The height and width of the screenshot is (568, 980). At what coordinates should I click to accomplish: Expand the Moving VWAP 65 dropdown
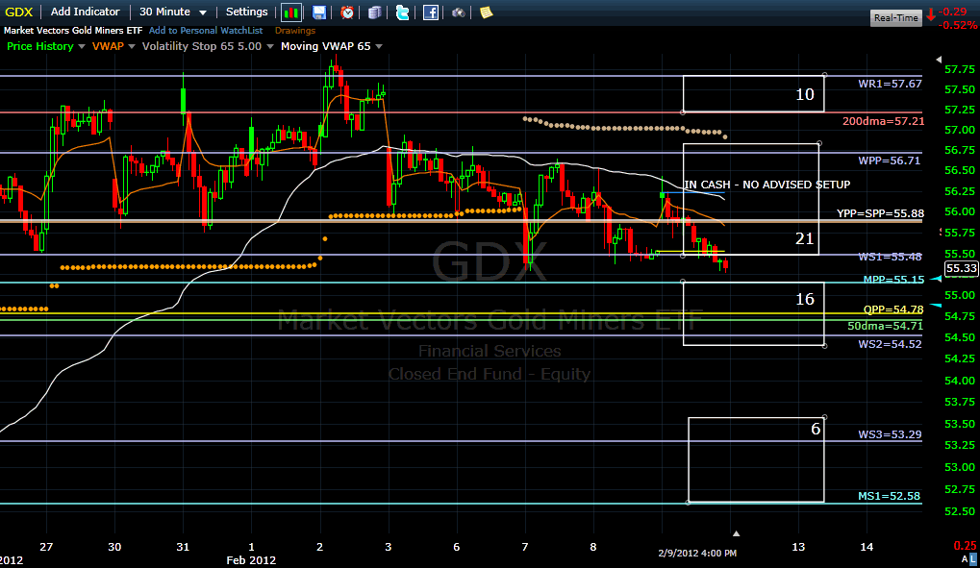tap(379, 47)
